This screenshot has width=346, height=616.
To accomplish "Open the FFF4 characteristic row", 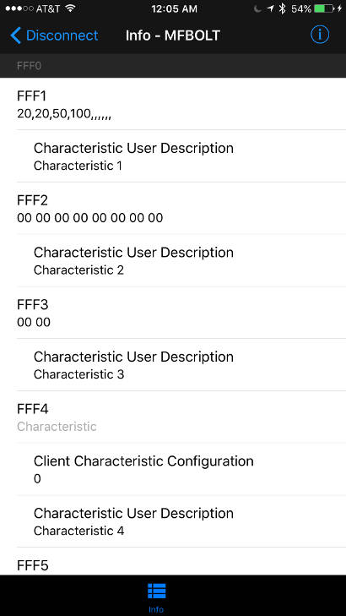I will [x=173, y=417].
